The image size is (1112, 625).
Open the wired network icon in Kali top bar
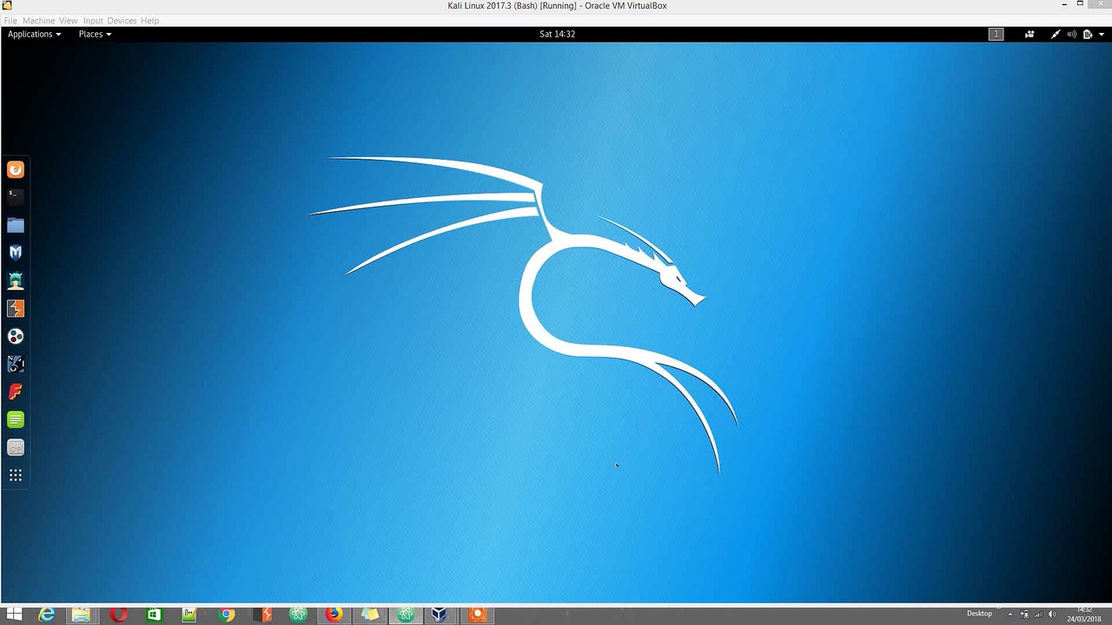pos(1056,35)
